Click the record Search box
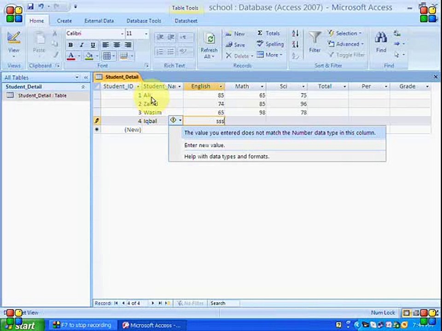Image resolution: width=442 pixels, height=331 pixels. point(224,303)
